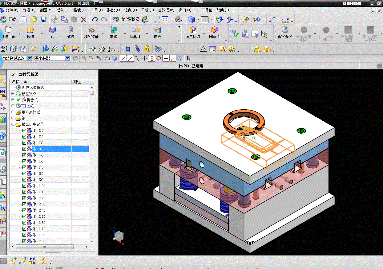The width and height of the screenshot is (383, 269).
Task: Toggle checkbox for 体 (3)
Action: (24, 143)
